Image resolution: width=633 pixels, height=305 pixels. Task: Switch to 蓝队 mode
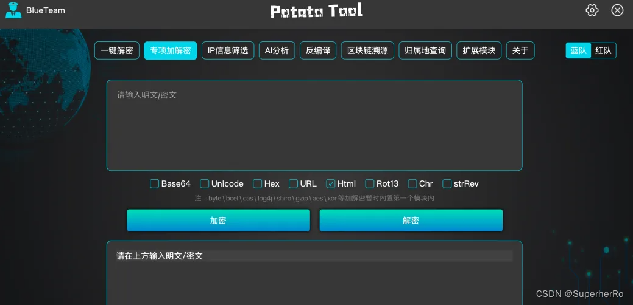pyautogui.click(x=578, y=50)
